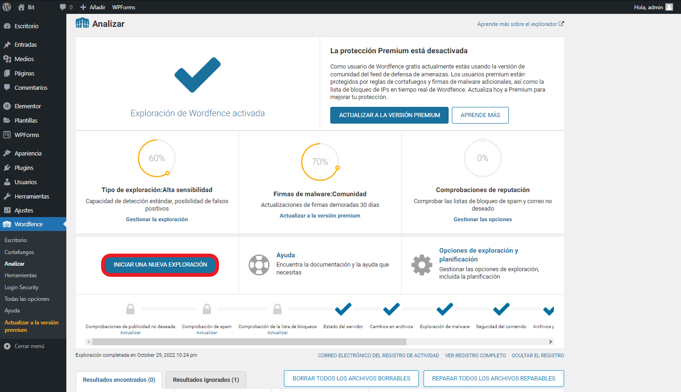
Task: Open Aprende más sobre el explorador link
Action: (520, 24)
